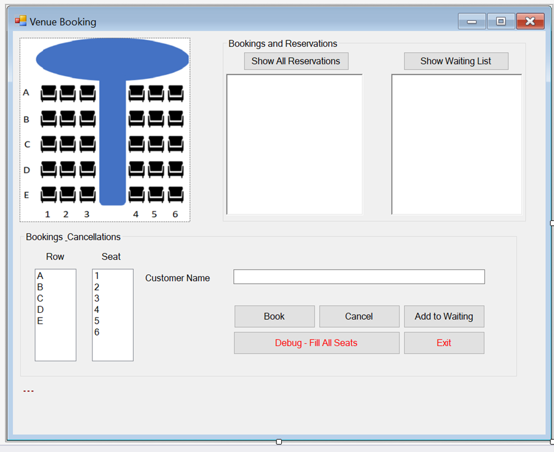Select seat E1 in the seating map
The image size is (554, 452).
click(x=49, y=195)
